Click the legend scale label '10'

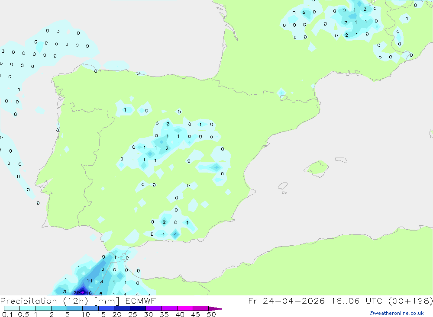tap(86, 314)
